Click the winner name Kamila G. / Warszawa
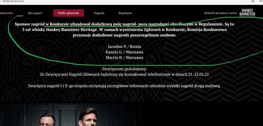The height and width of the screenshot is (126, 263). click(124, 52)
